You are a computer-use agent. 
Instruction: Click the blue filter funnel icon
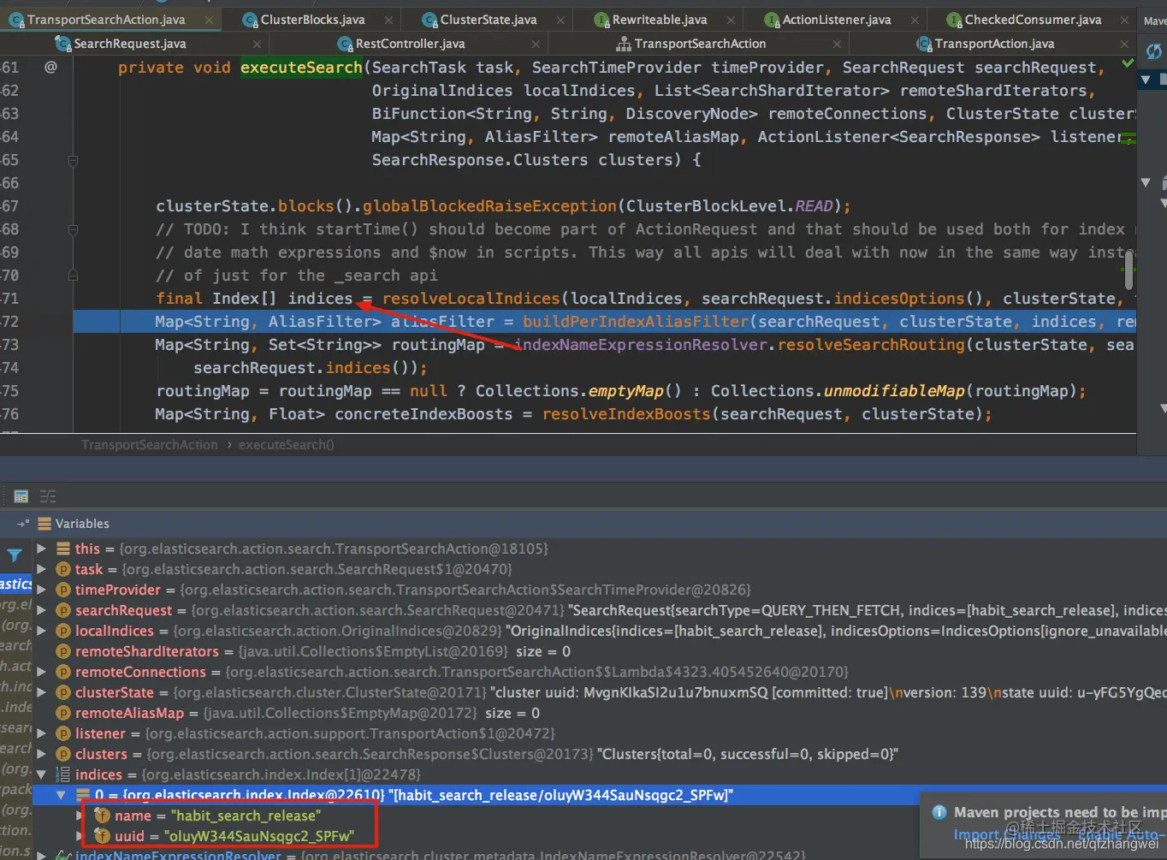coord(15,555)
